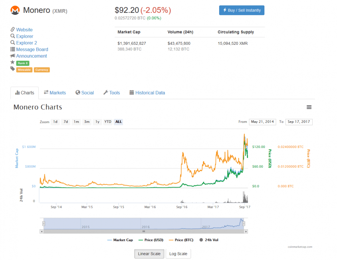Open the Announcement link
This screenshot has width=337, height=260.
click(32, 56)
